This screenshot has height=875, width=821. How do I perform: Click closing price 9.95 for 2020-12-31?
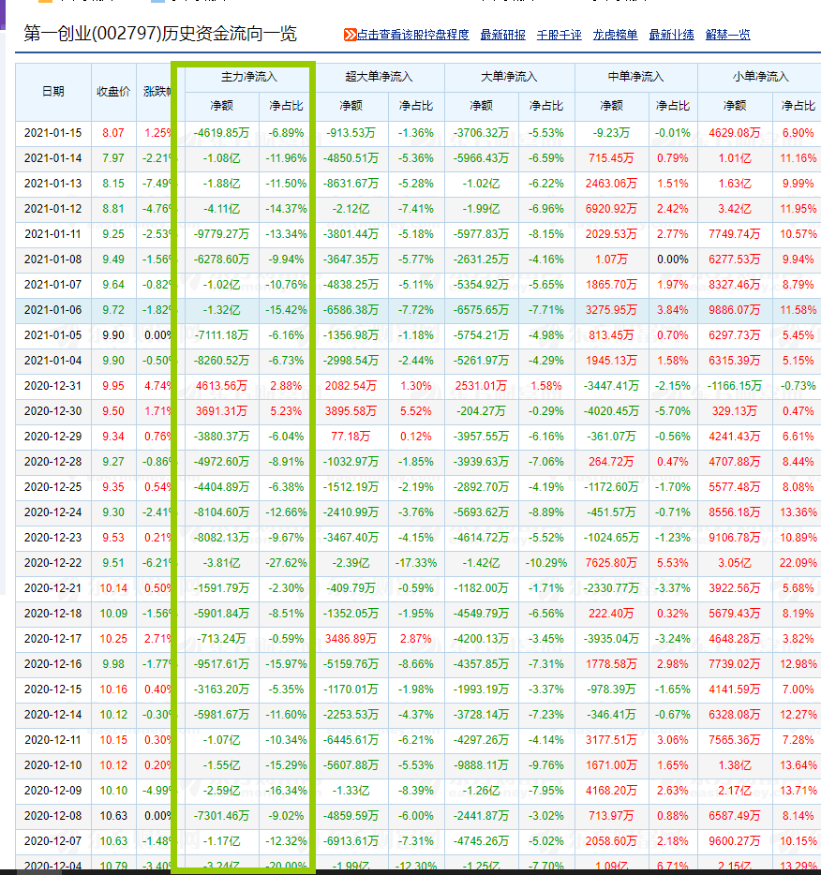coord(113,386)
